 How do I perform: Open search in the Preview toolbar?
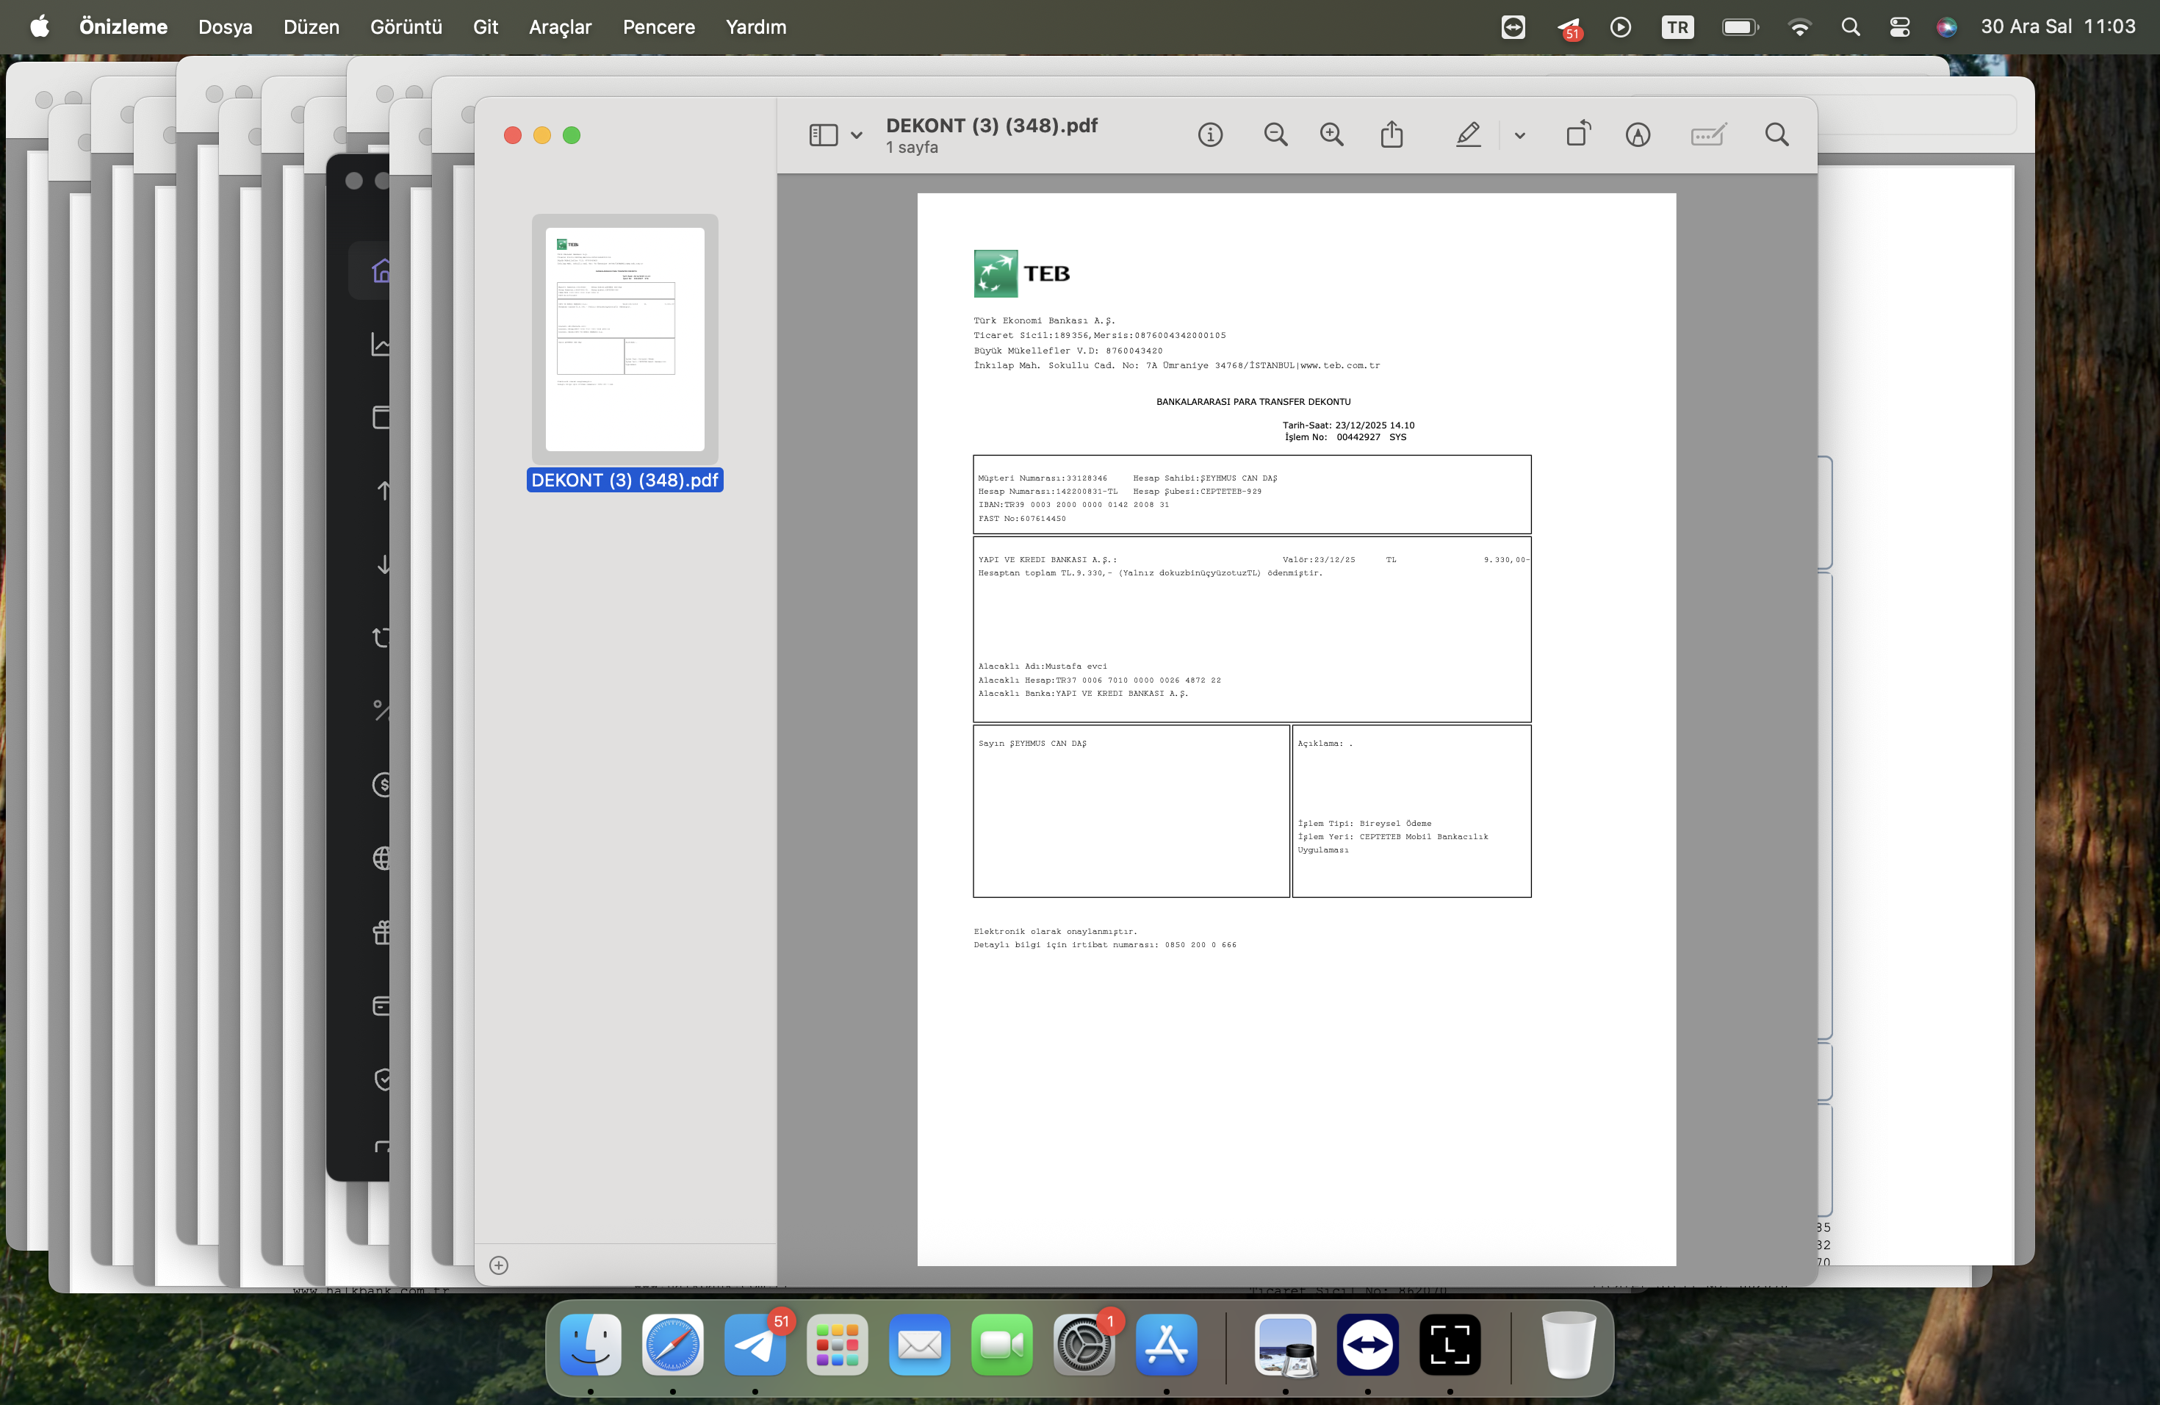point(1776,135)
